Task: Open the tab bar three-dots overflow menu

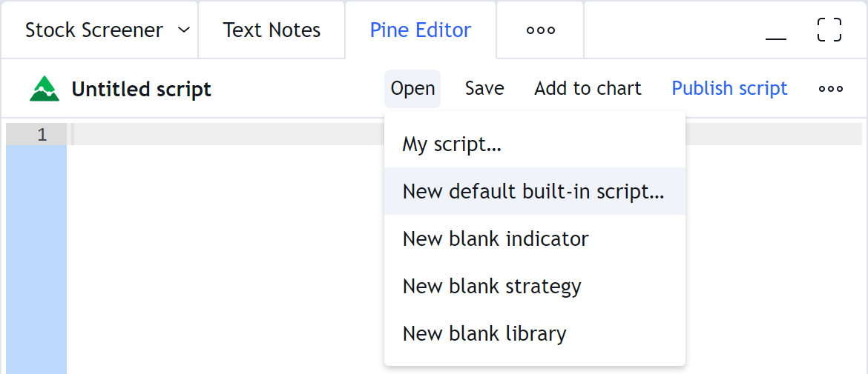Action: pyautogui.click(x=540, y=30)
